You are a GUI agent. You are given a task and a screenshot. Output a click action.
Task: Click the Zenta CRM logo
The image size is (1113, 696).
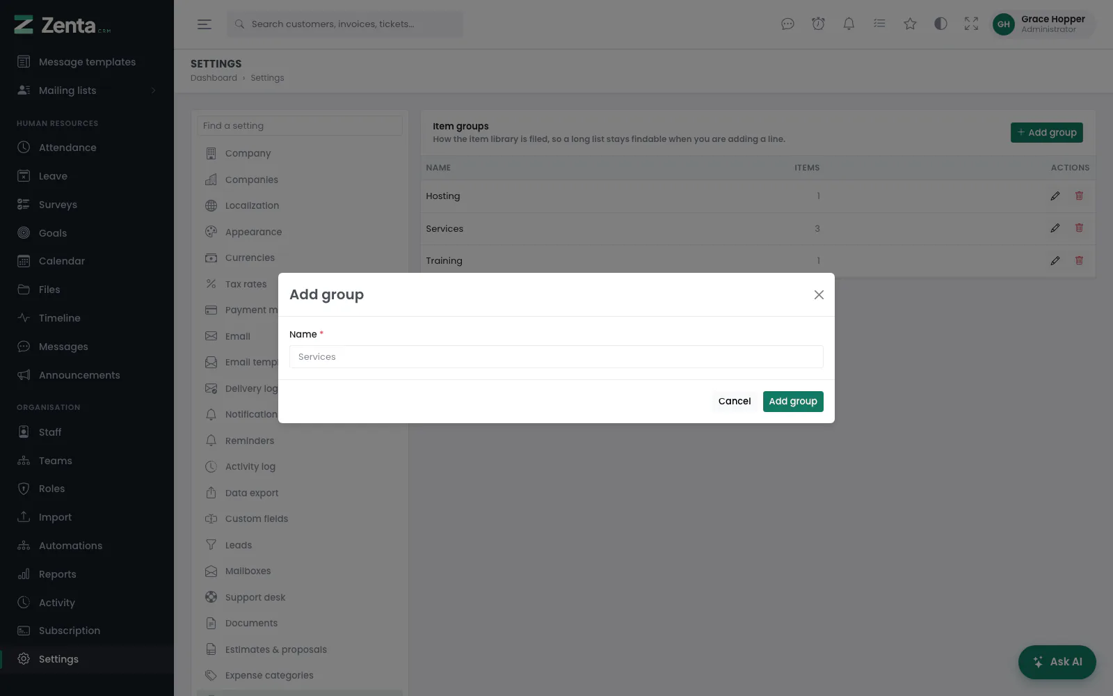tap(63, 25)
